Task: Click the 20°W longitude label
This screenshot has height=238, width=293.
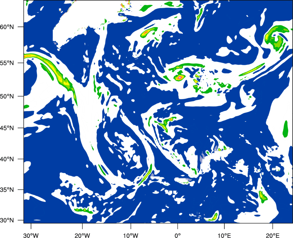Action: 82,235
